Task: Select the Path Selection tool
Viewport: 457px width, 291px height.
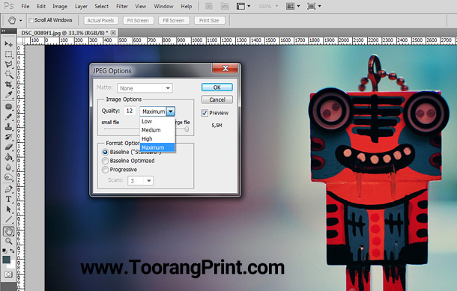Action: click(8, 209)
